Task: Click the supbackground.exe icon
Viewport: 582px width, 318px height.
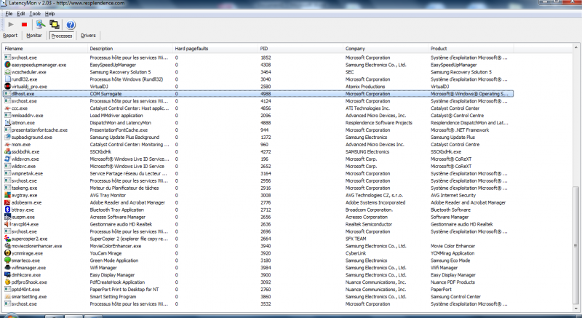Action: [7, 138]
